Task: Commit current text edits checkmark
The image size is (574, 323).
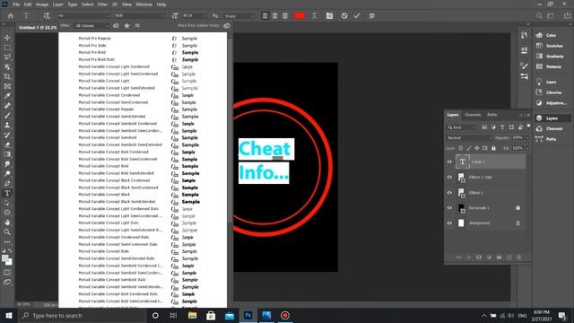Action: click(x=357, y=16)
